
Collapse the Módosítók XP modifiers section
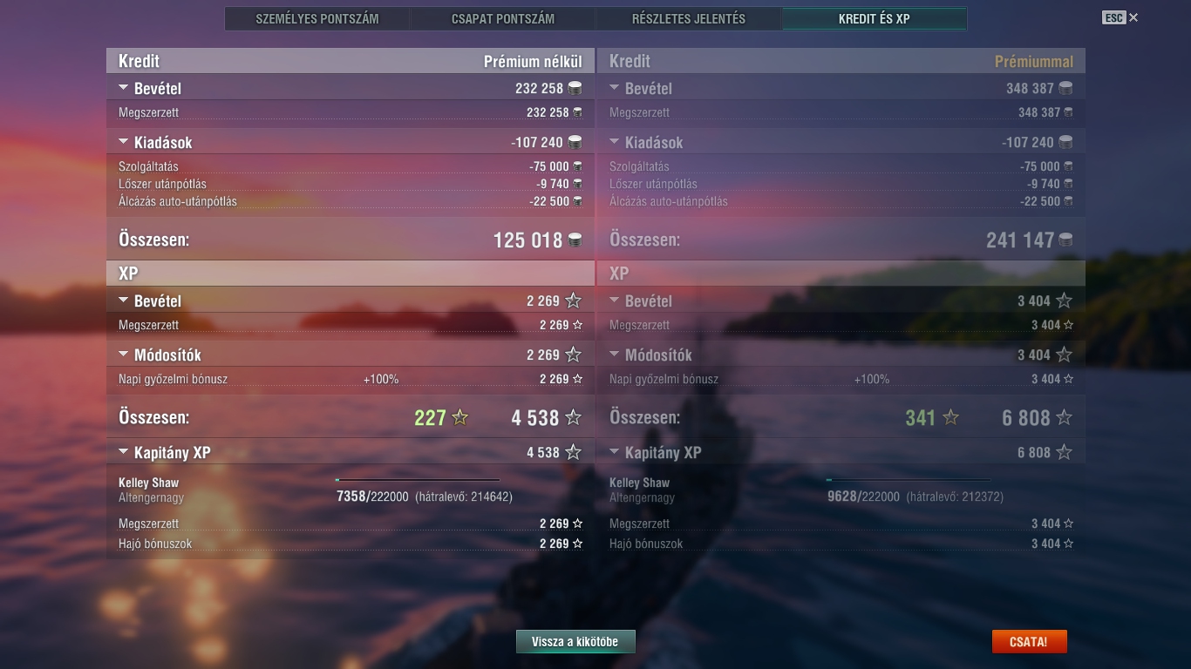[x=123, y=355]
